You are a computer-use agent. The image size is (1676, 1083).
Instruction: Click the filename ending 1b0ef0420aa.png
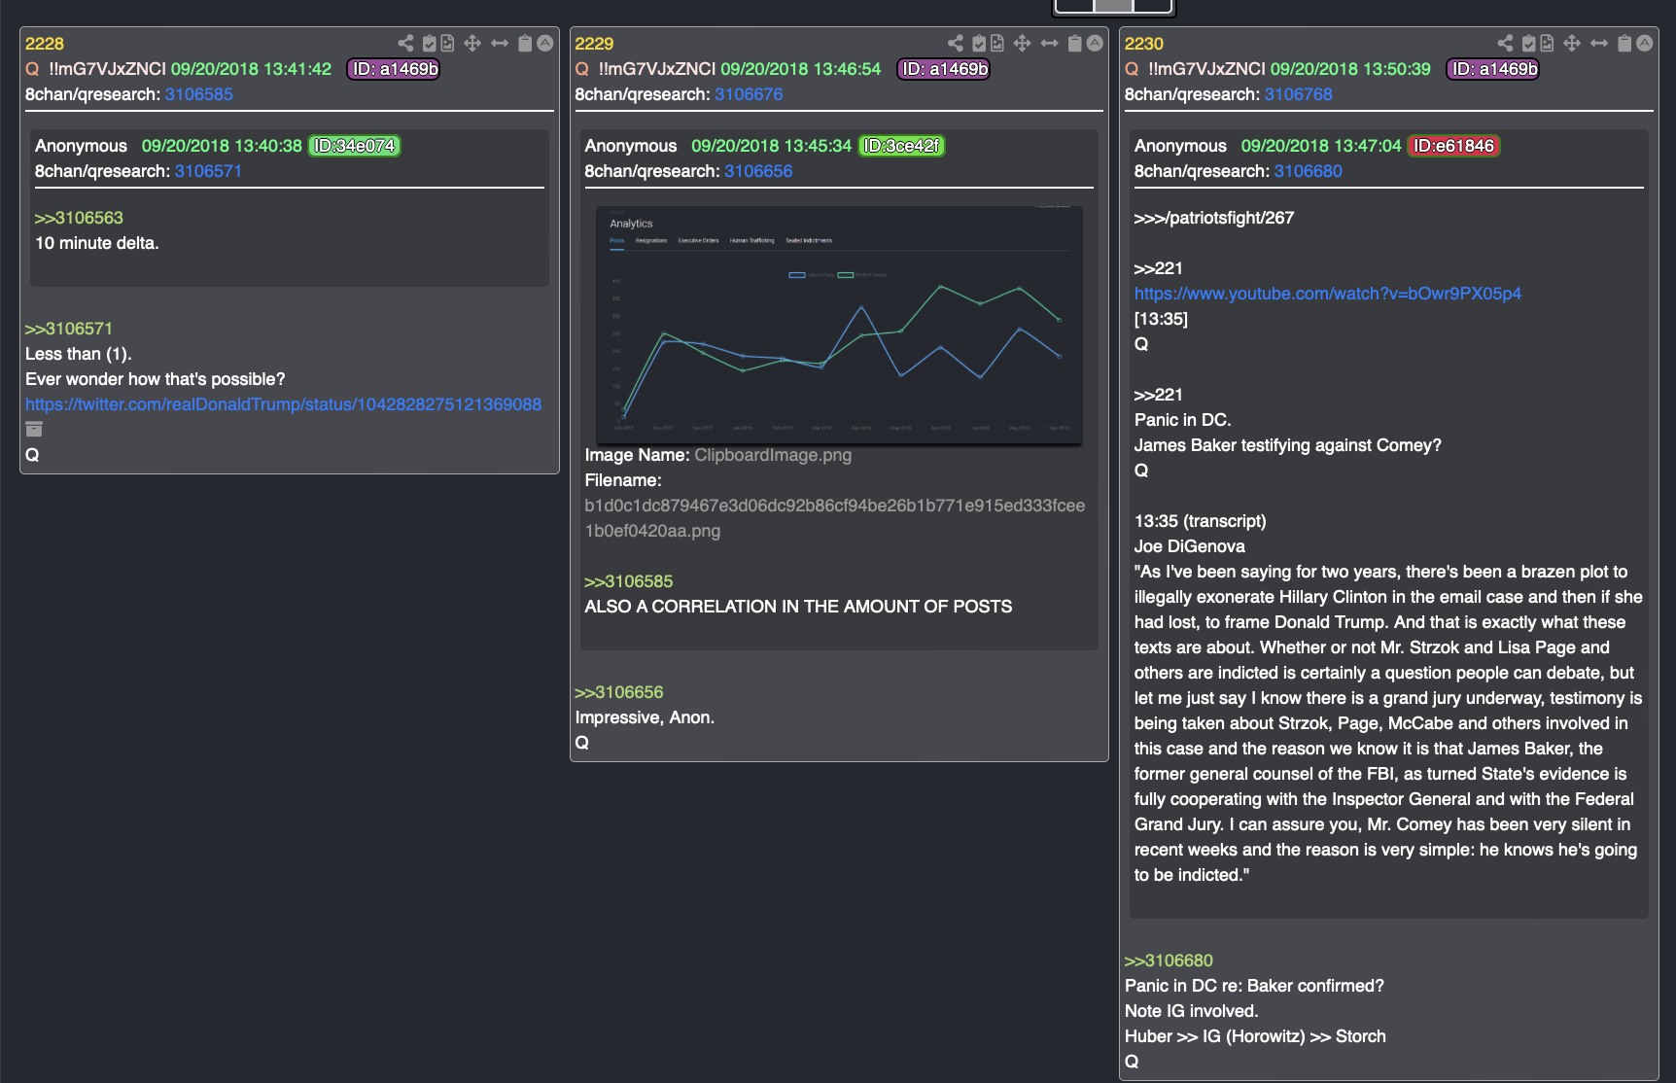[834, 518]
